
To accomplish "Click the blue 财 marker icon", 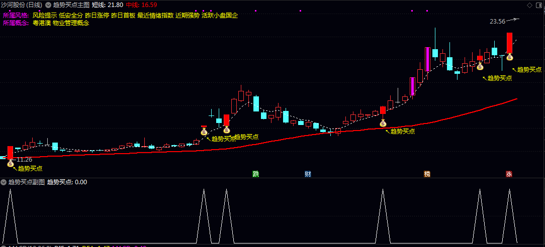I will (x=308, y=174).
